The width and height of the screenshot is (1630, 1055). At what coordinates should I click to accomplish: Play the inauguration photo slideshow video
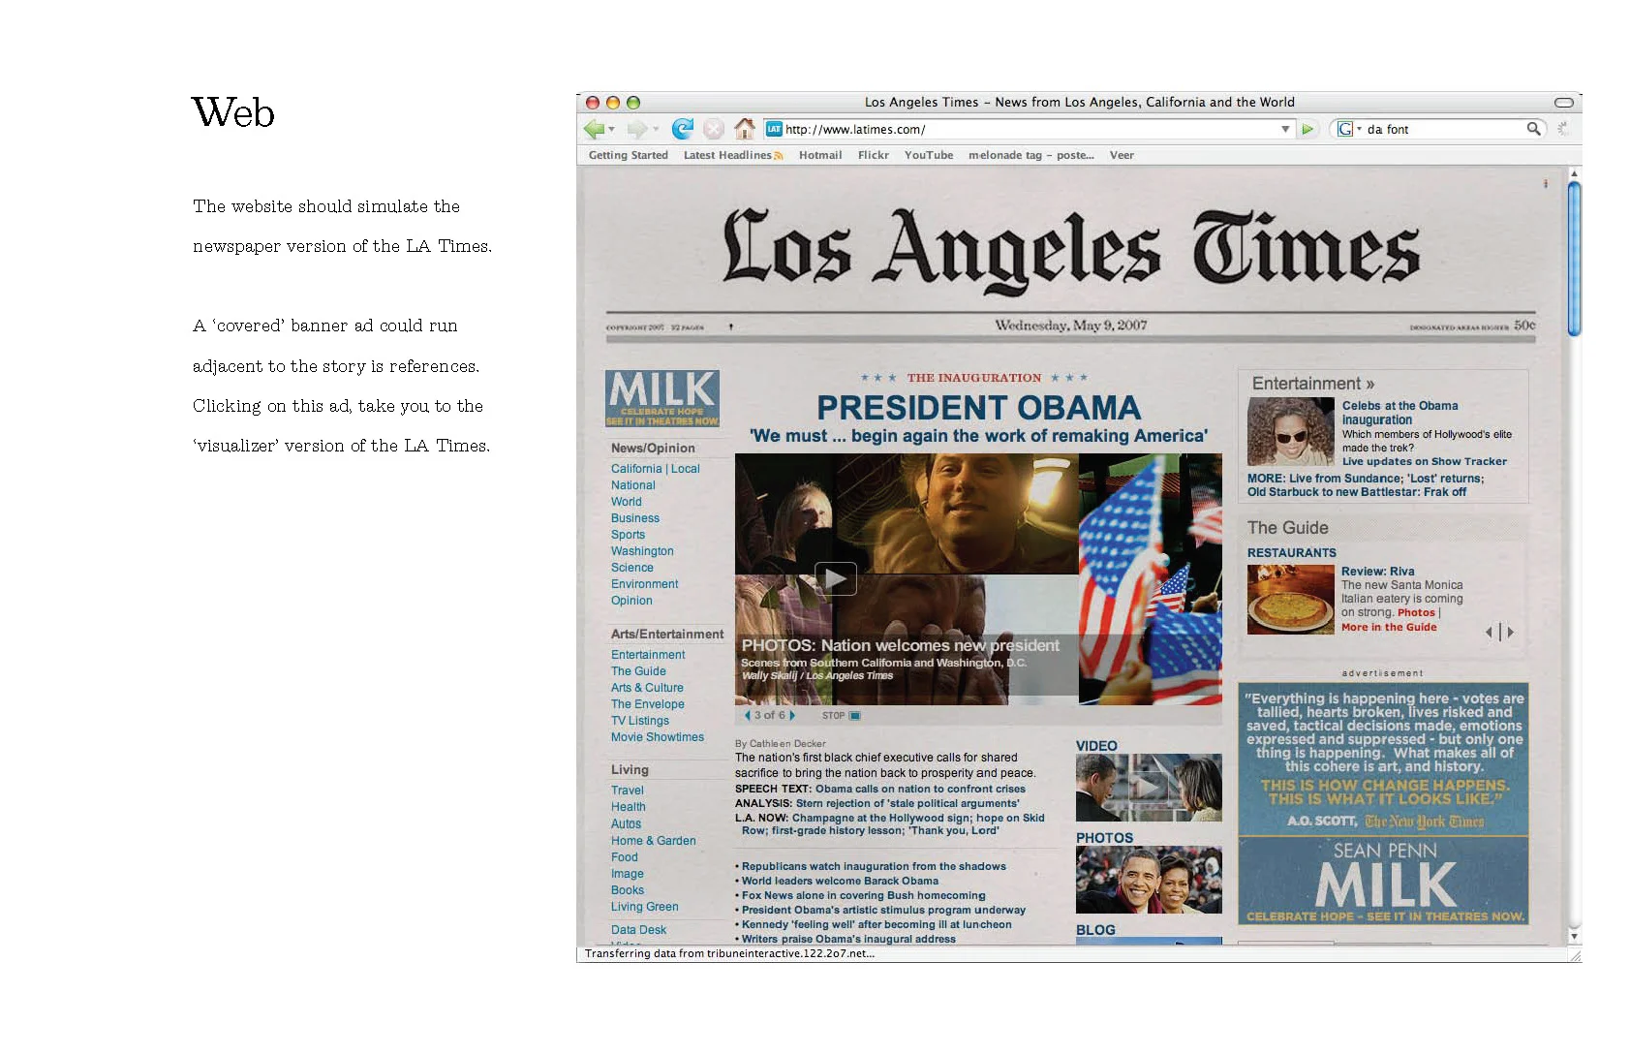835,578
